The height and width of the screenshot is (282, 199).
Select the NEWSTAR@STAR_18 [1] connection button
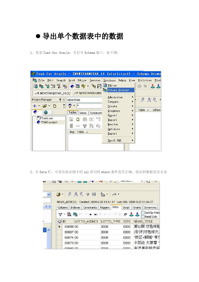[53, 93]
